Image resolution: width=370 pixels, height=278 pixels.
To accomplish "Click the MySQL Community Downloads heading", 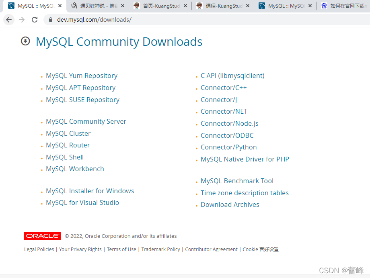I will pyautogui.click(x=119, y=41).
